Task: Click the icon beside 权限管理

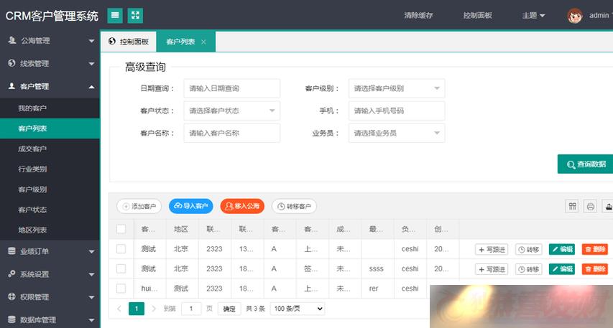Action: tap(12, 296)
